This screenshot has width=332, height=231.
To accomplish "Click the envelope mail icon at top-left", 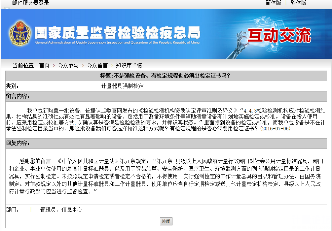I will pyautogui.click(x=7, y=9).
